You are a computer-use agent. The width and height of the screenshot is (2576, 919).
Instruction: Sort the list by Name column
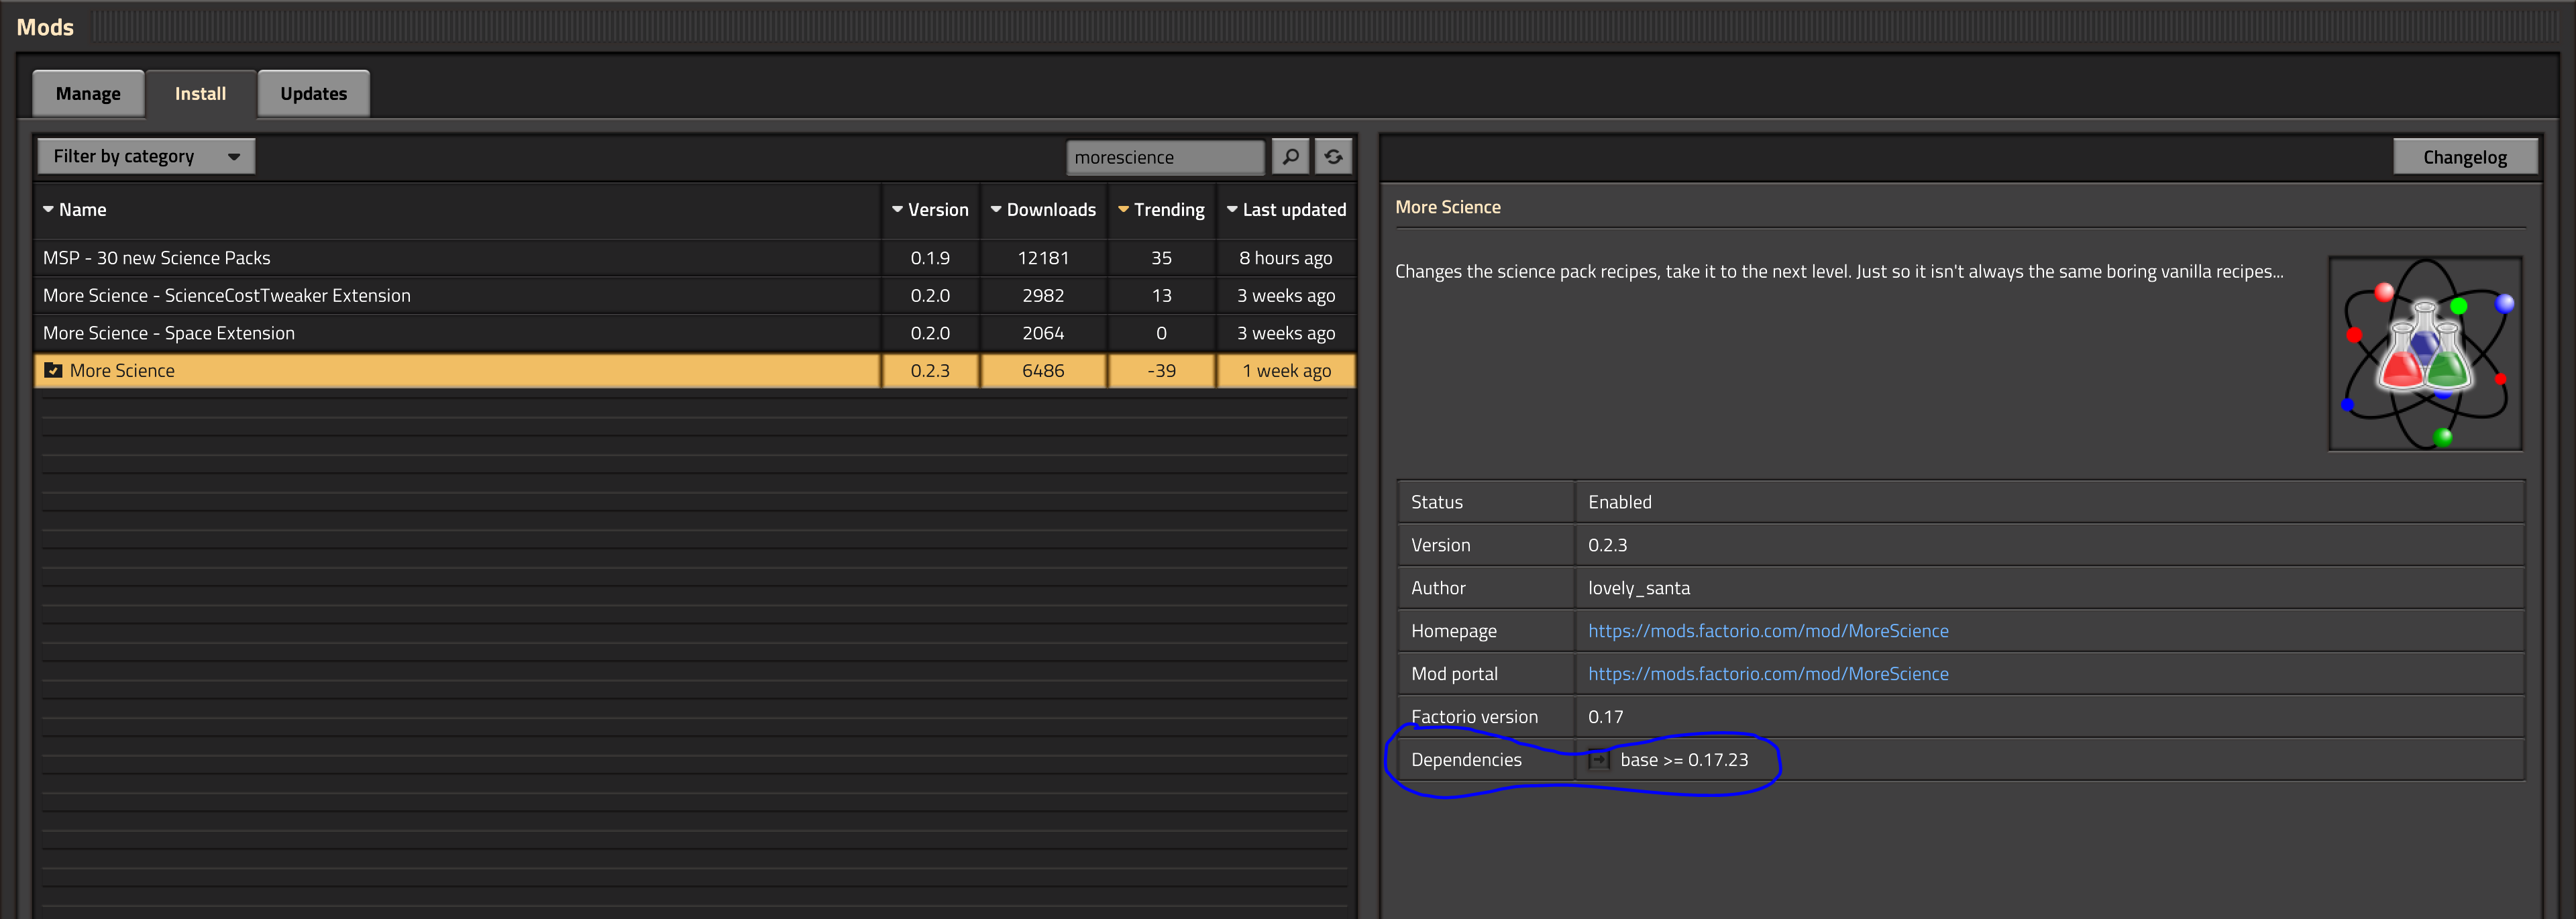point(75,210)
